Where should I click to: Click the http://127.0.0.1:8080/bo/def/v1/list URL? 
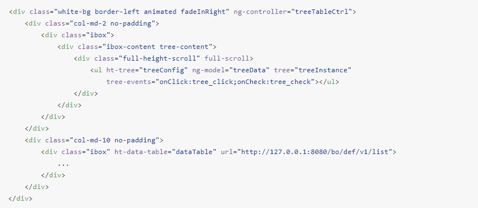coord(315,152)
